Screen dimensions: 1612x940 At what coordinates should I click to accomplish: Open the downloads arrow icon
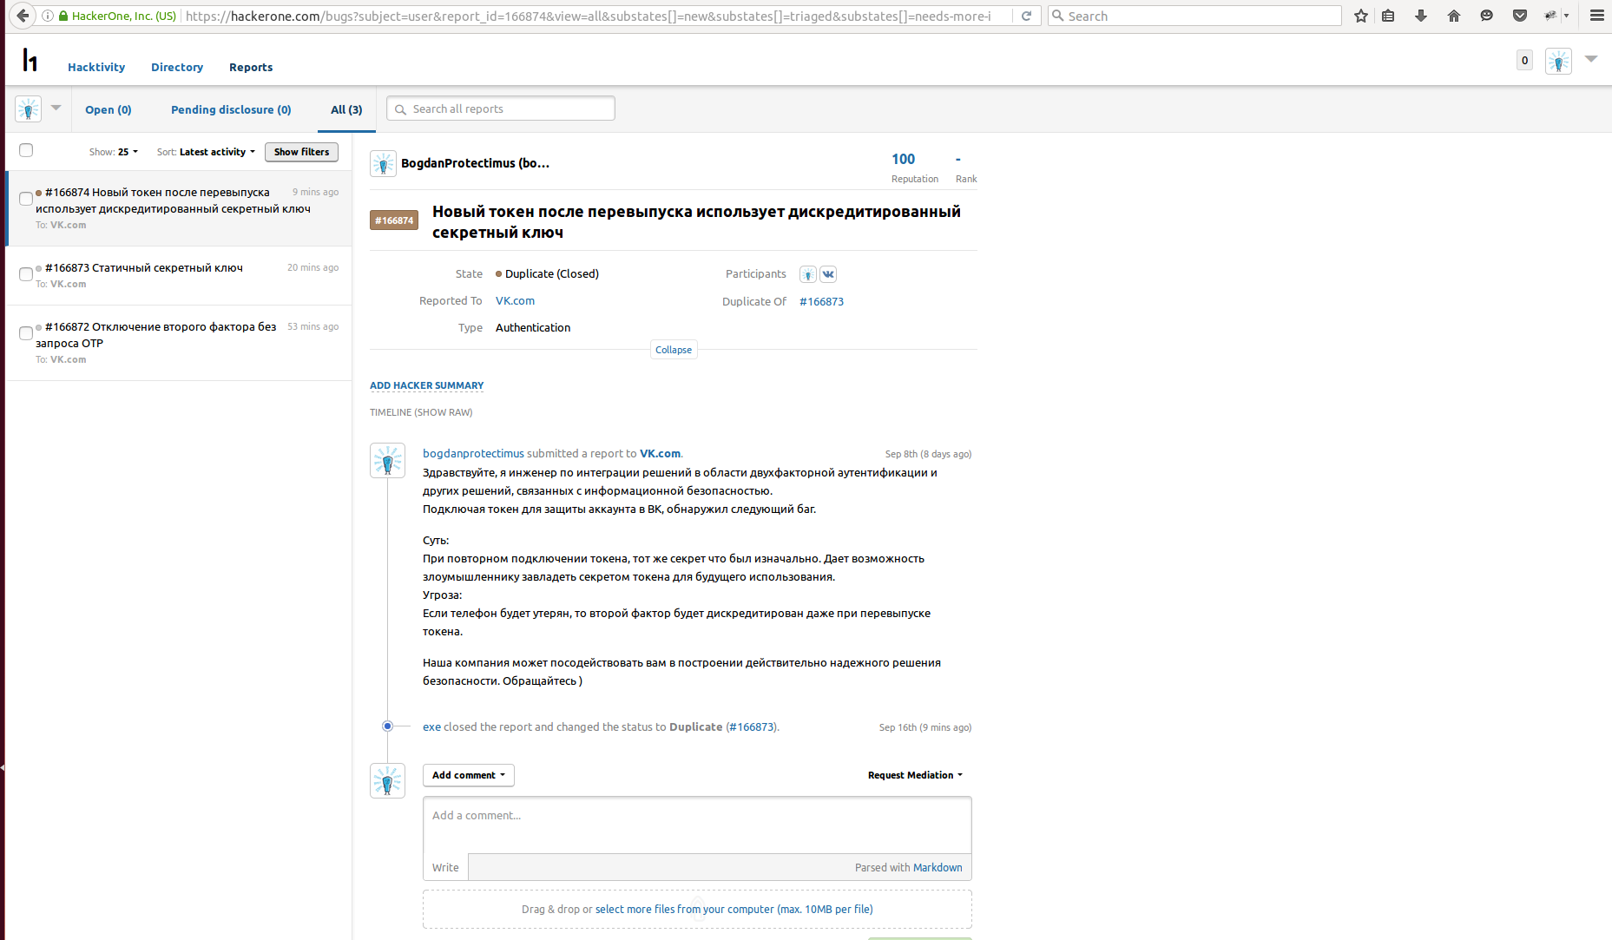(x=1421, y=16)
